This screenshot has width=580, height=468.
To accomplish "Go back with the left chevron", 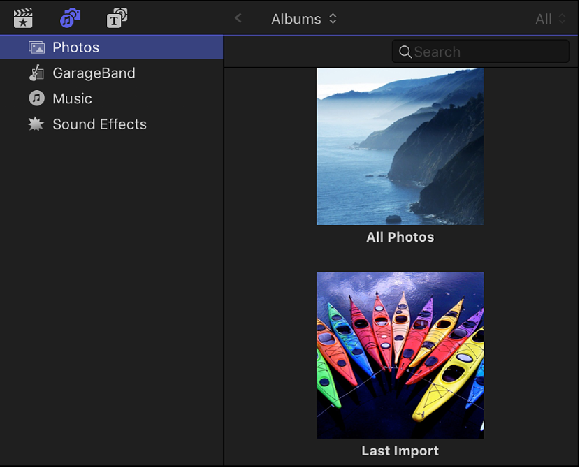I will click(x=238, y=18).
